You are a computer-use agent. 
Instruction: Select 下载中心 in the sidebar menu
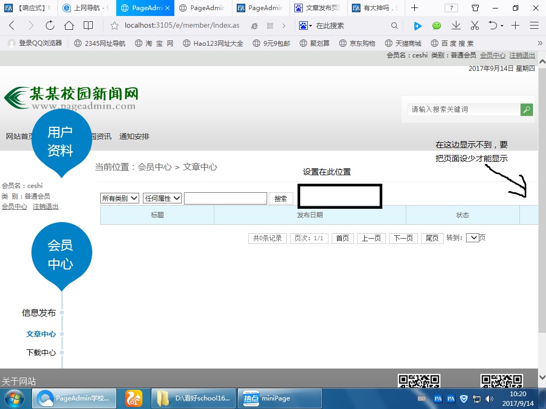pyautogui.click(x=41, y=353)
